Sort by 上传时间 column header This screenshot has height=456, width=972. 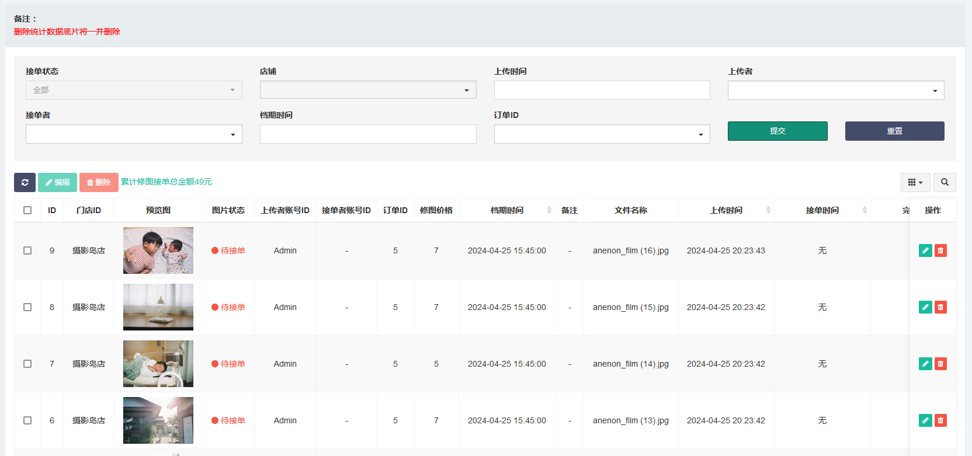(x=726, y=210)
